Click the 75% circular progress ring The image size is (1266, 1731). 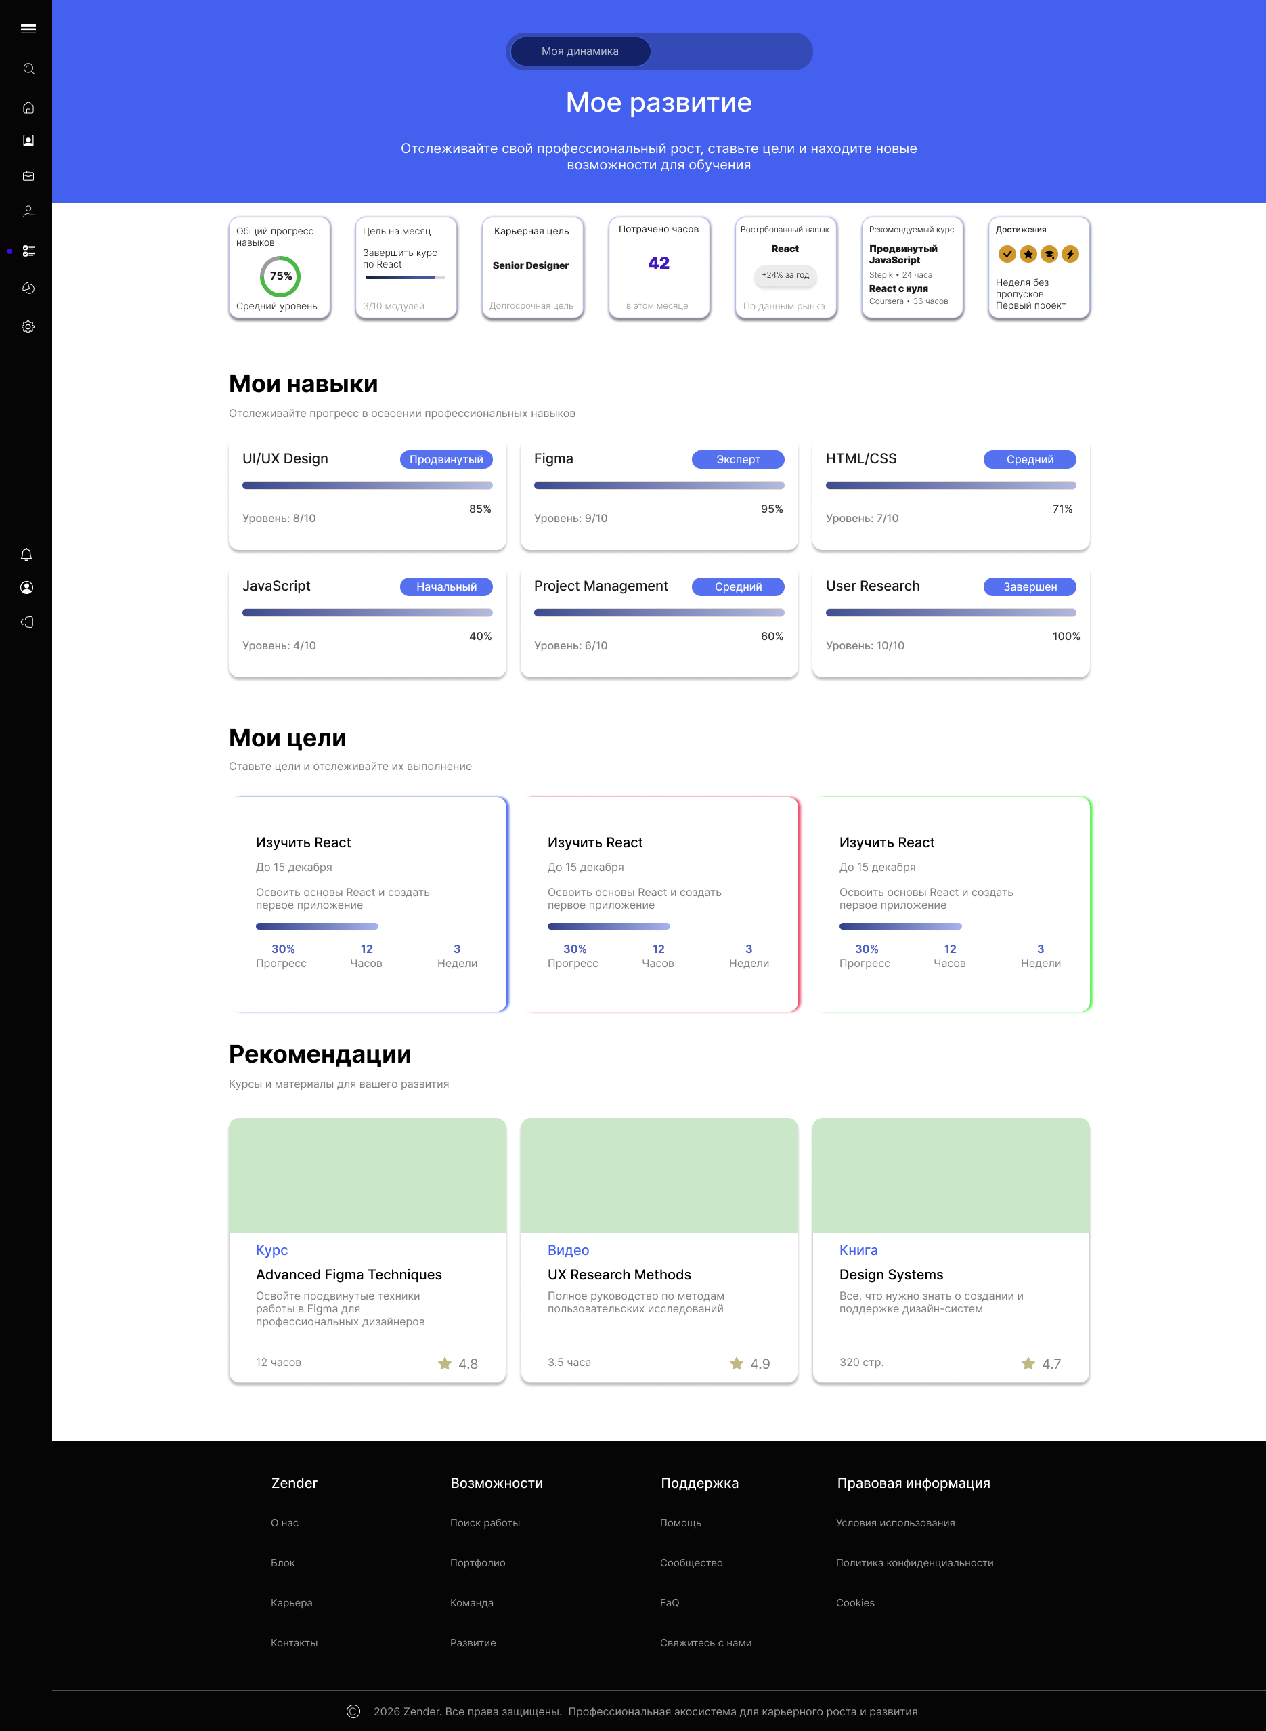pyautogui.click(x=280, y=276)
